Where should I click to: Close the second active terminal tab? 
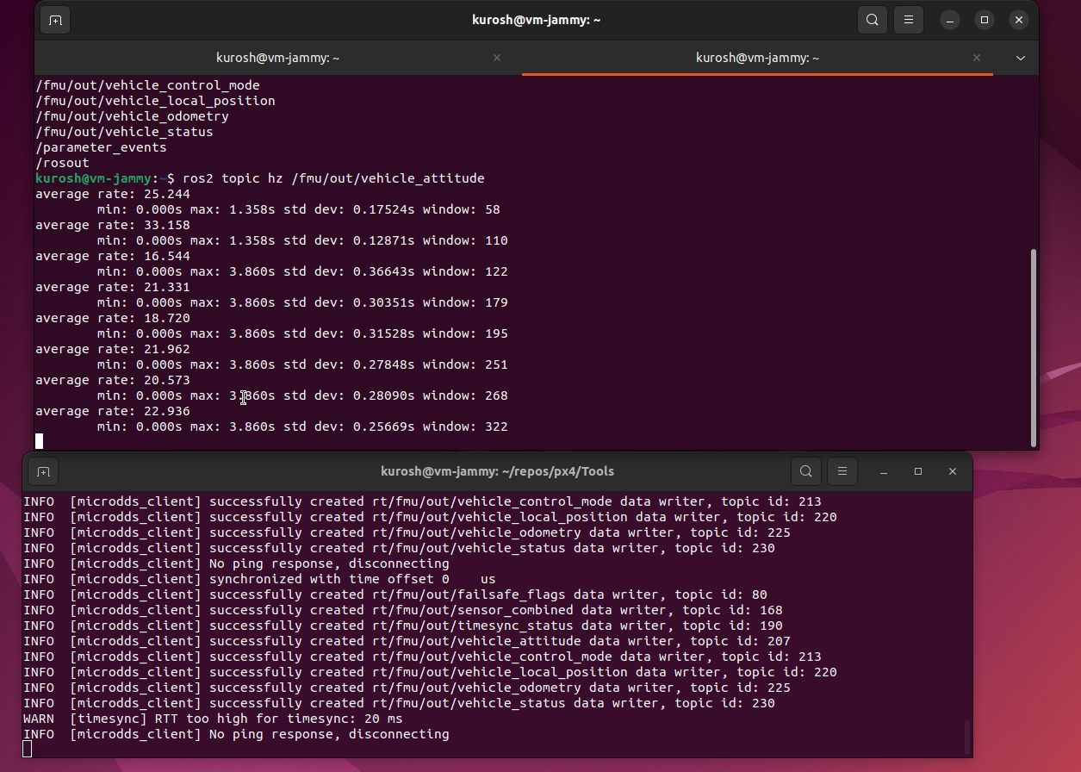(977, 58)
